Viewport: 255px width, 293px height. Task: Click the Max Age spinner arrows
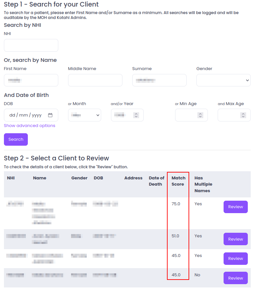tap(243, 115)
